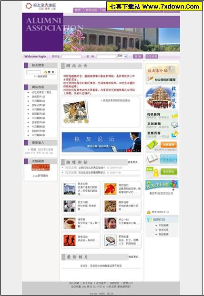Open the 校友论坛 forum navigation tab
Image resolution: width=204 pixels, height=296 pixels.
click(x=92, y=10)
